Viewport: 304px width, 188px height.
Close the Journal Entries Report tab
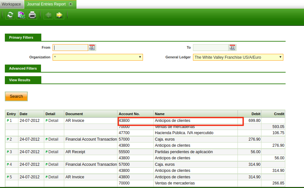71,4
